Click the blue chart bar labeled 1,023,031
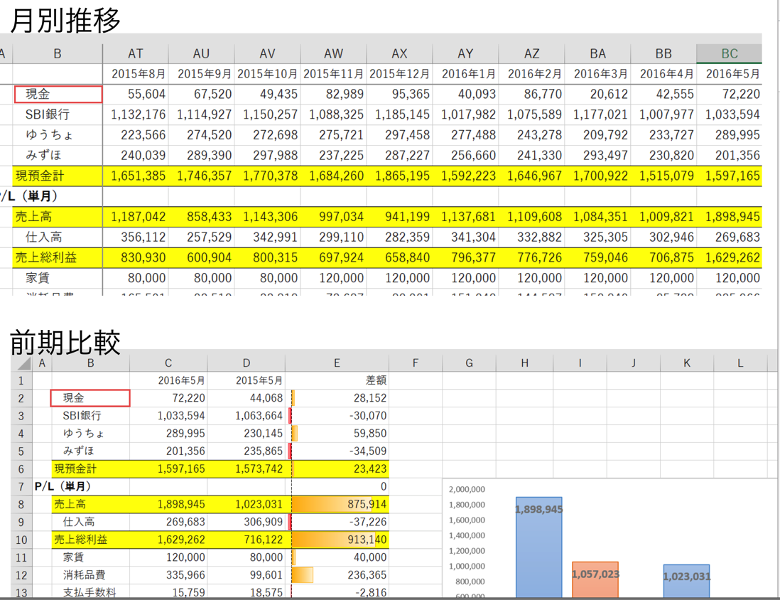Screen dimensions: 780x600 [686, 581]
